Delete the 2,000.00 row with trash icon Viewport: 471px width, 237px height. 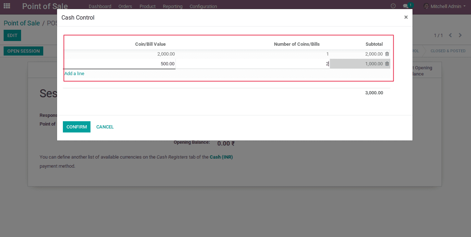(387, 54)
